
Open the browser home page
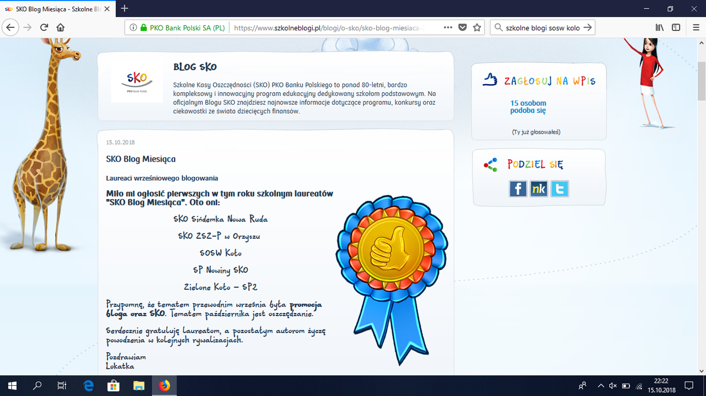point(60,28)
